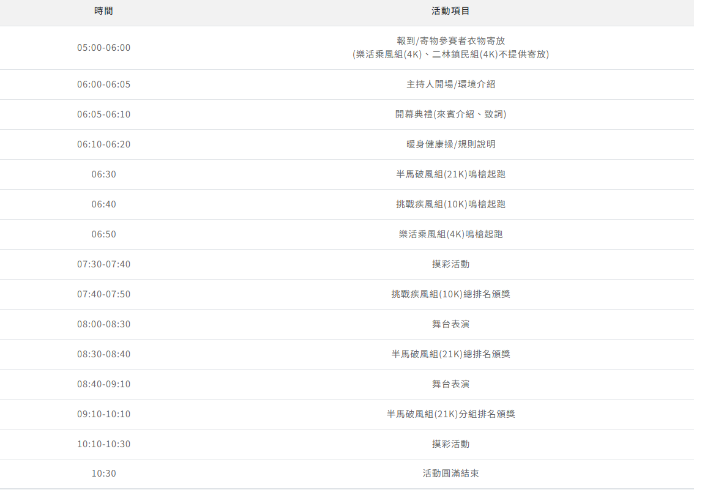Click the 活動圓滿結束 entry
The width and height of the screenshot is (702, 498).
point(450,474)
